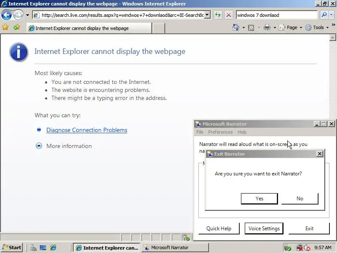Image resolution: width=337 pixels, height=253 pixels.
Task: Open Narrator Help menu
Action: (x=242, y=132)
